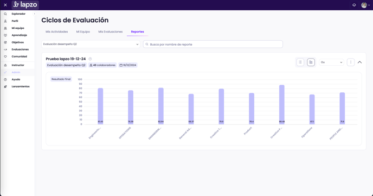373x196 pixels.
Task: Click the Creative F... tallest bar
Action: coord(282,105)
